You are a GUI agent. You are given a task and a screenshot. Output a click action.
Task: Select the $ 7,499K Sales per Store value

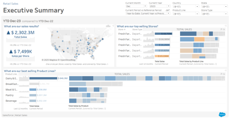coord(23,52)
